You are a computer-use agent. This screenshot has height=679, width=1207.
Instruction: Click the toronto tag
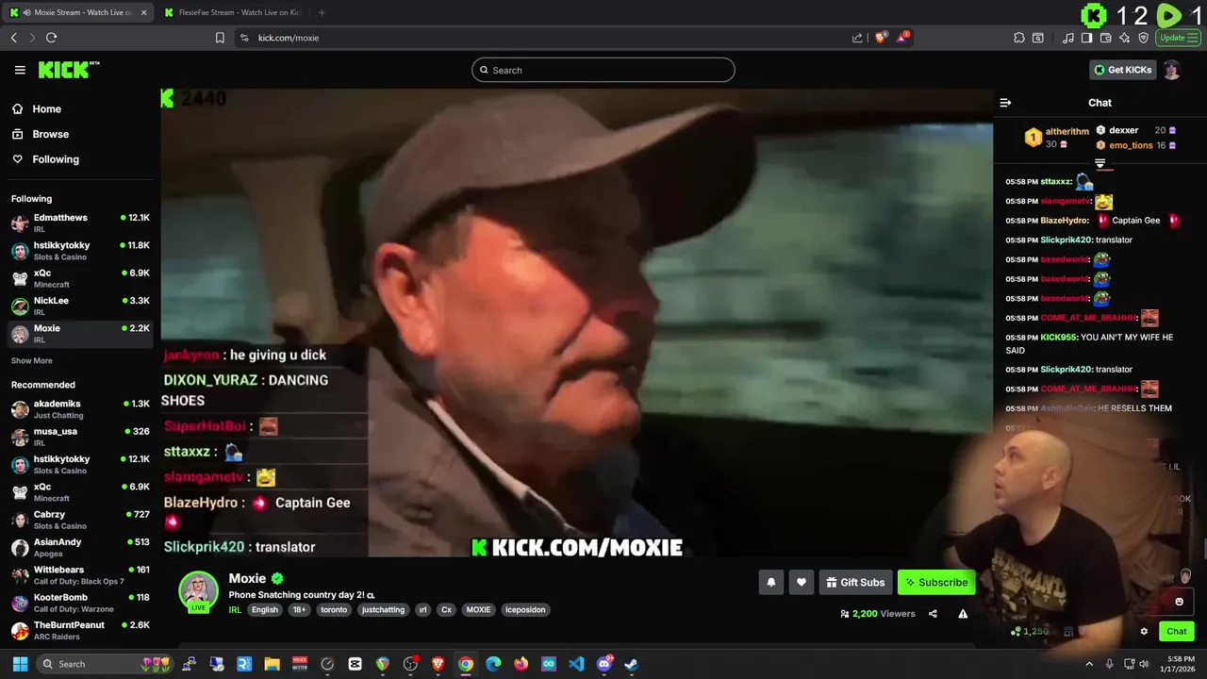coord(334,610)
